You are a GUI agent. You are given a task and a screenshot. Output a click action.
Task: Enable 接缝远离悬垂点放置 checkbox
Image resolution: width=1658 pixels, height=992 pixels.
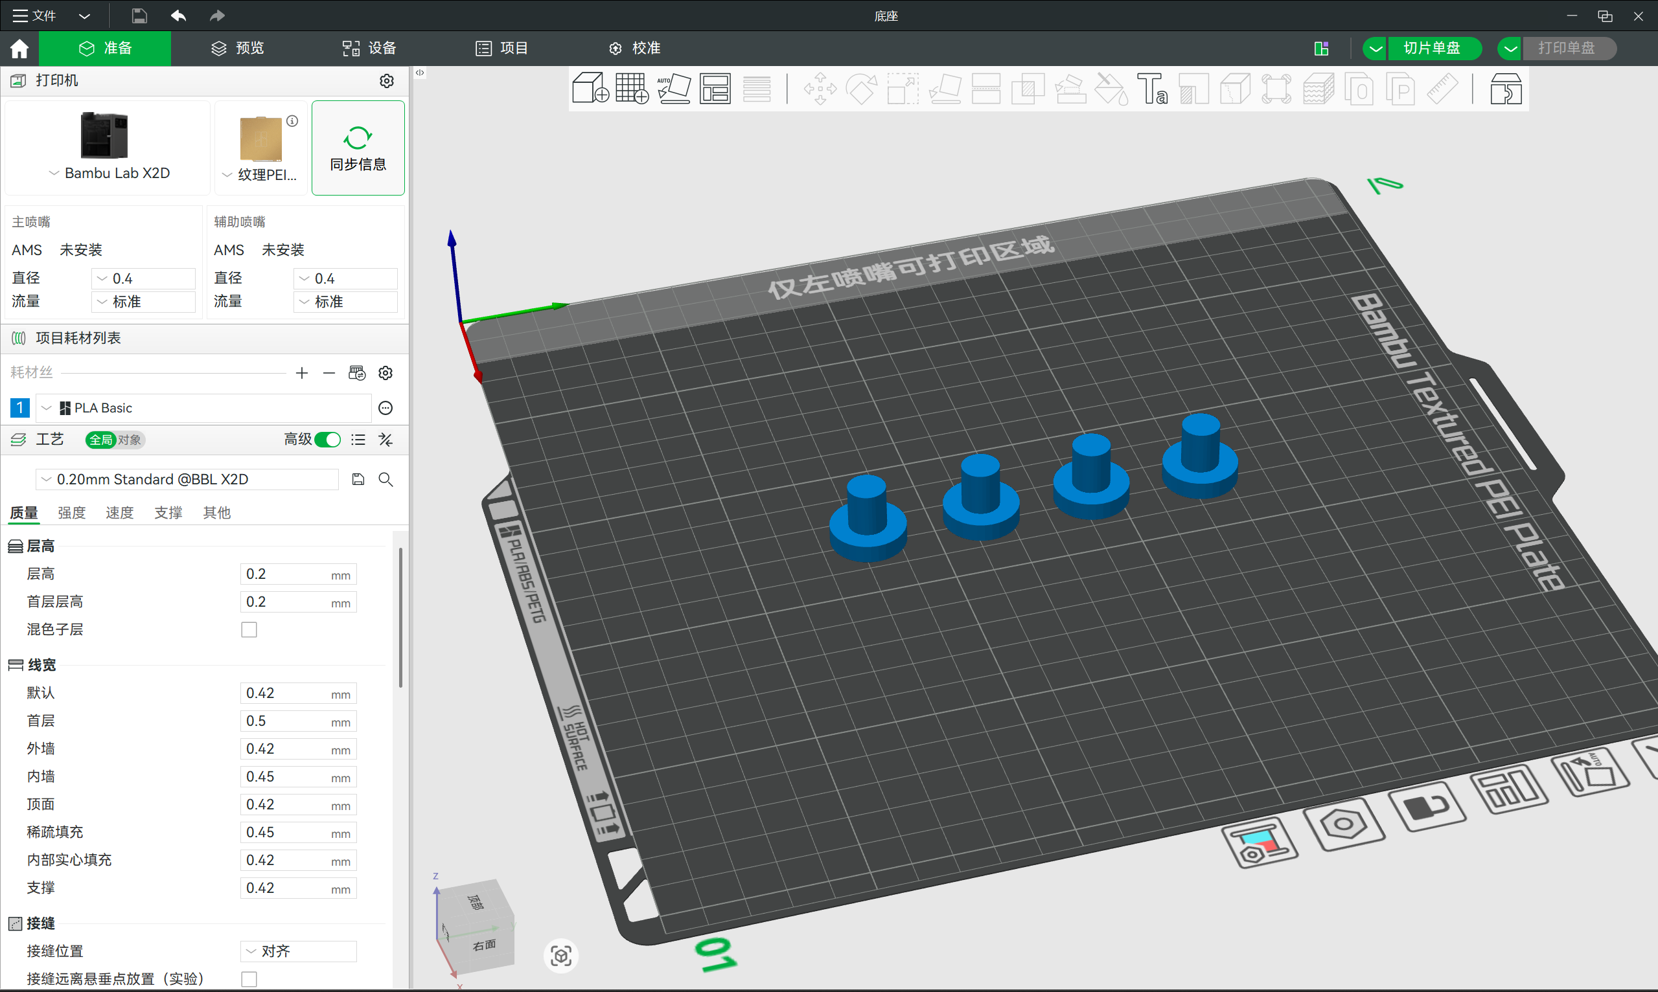tap(249, 978)
